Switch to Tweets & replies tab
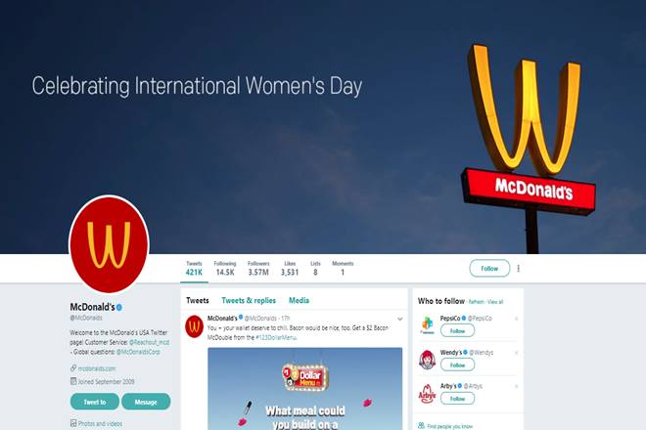Image resolution: width=646 pixels, height=430 pixels. point(249,300)
